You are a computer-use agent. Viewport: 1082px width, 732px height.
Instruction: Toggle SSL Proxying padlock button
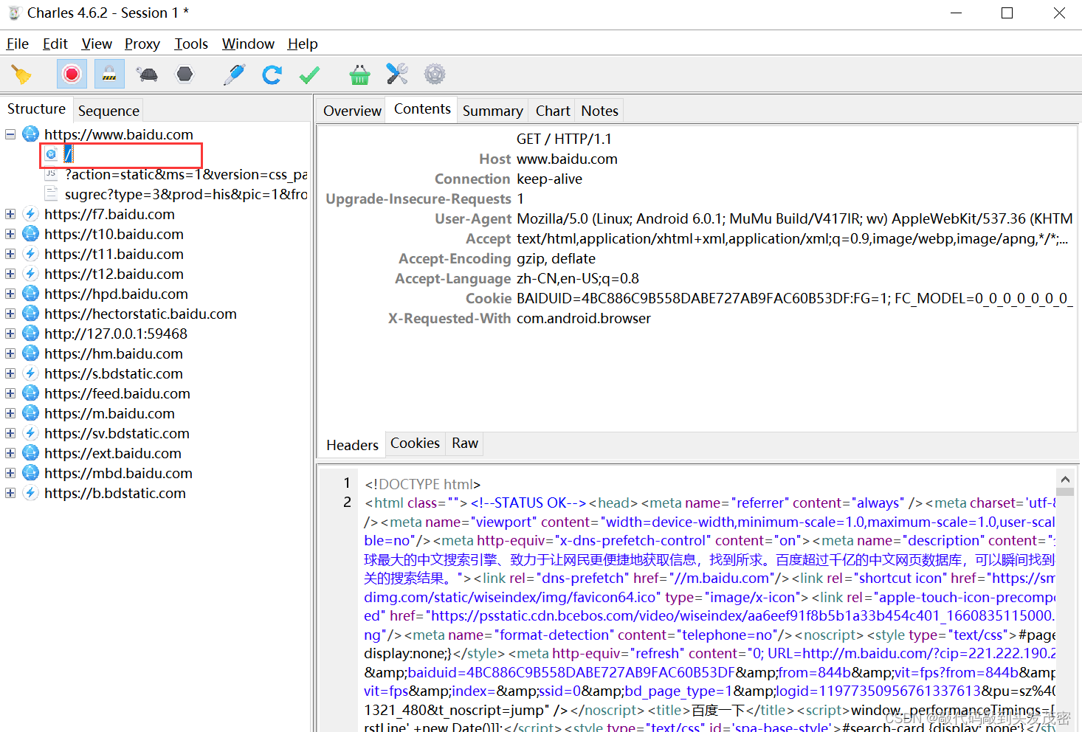[x=109, y=75]
